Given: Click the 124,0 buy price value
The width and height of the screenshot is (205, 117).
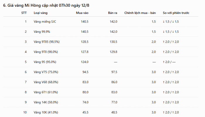Looking at the screenshot, I should tap(85, 62).
